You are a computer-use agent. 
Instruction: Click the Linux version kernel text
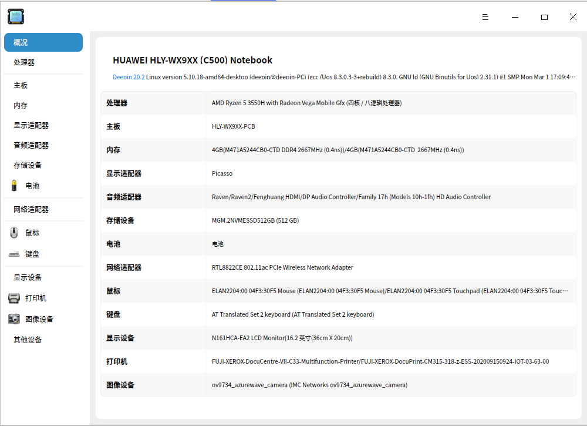360,77
